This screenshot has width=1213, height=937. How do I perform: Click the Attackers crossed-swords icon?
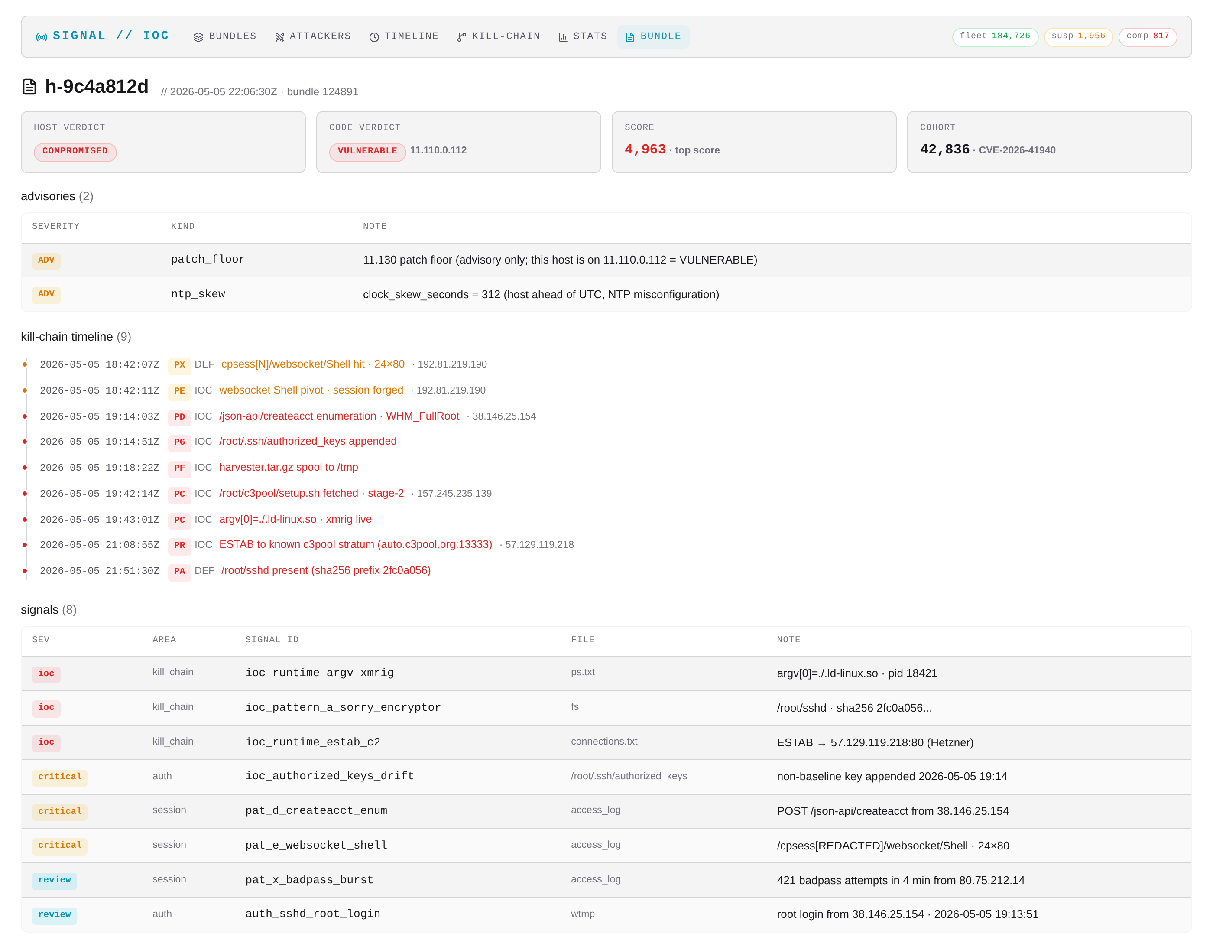pos(279,37)
